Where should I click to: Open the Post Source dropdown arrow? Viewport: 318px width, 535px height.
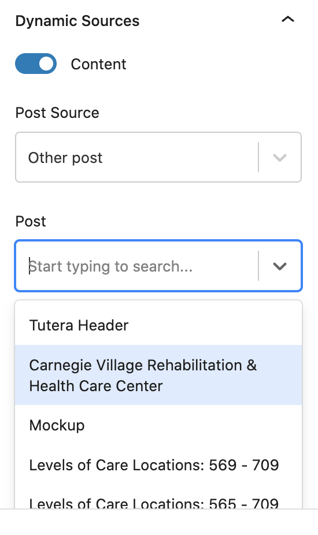(280, 157)
